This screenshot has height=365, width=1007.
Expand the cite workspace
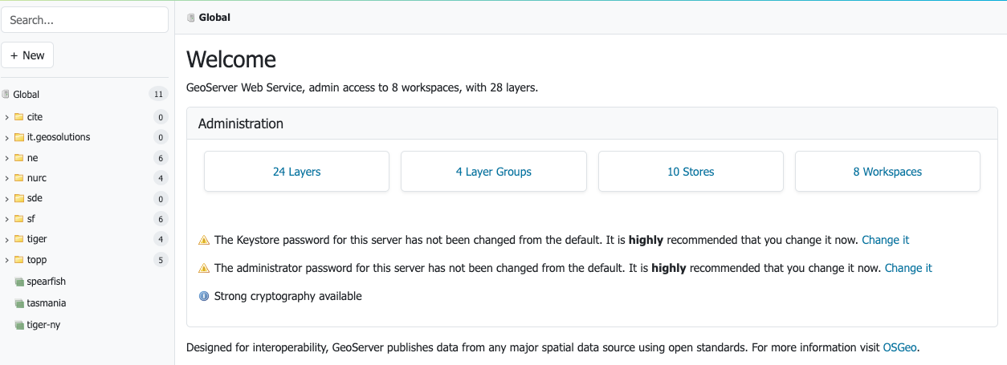(6, 117)
